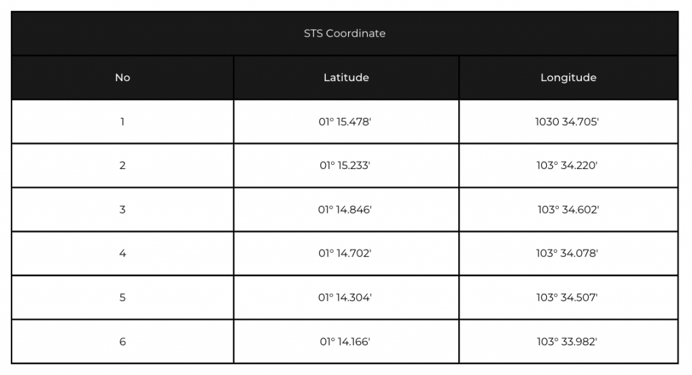Click the STS Coordinate title header

(345, 33)
